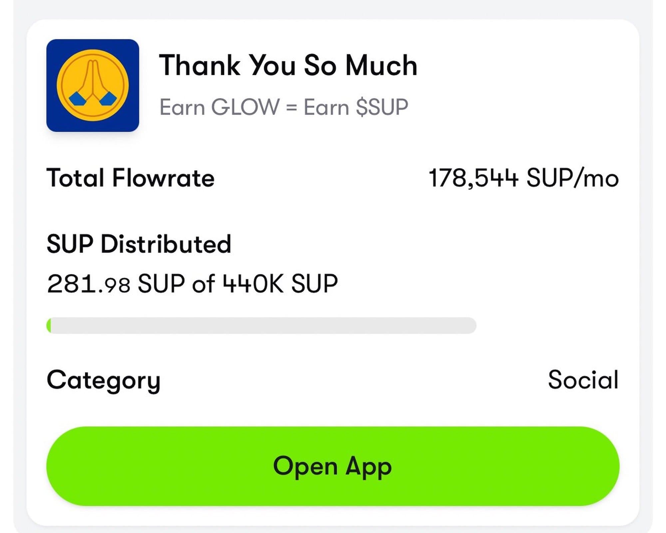Image resolution: width=666 pixels, height=533 pixels.
Task: Open the Thank You So Much title
Action: click(288, 65)
